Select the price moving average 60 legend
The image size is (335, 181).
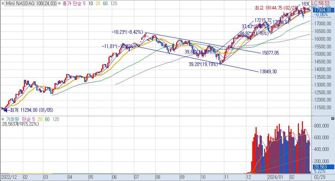pos(105,3)
